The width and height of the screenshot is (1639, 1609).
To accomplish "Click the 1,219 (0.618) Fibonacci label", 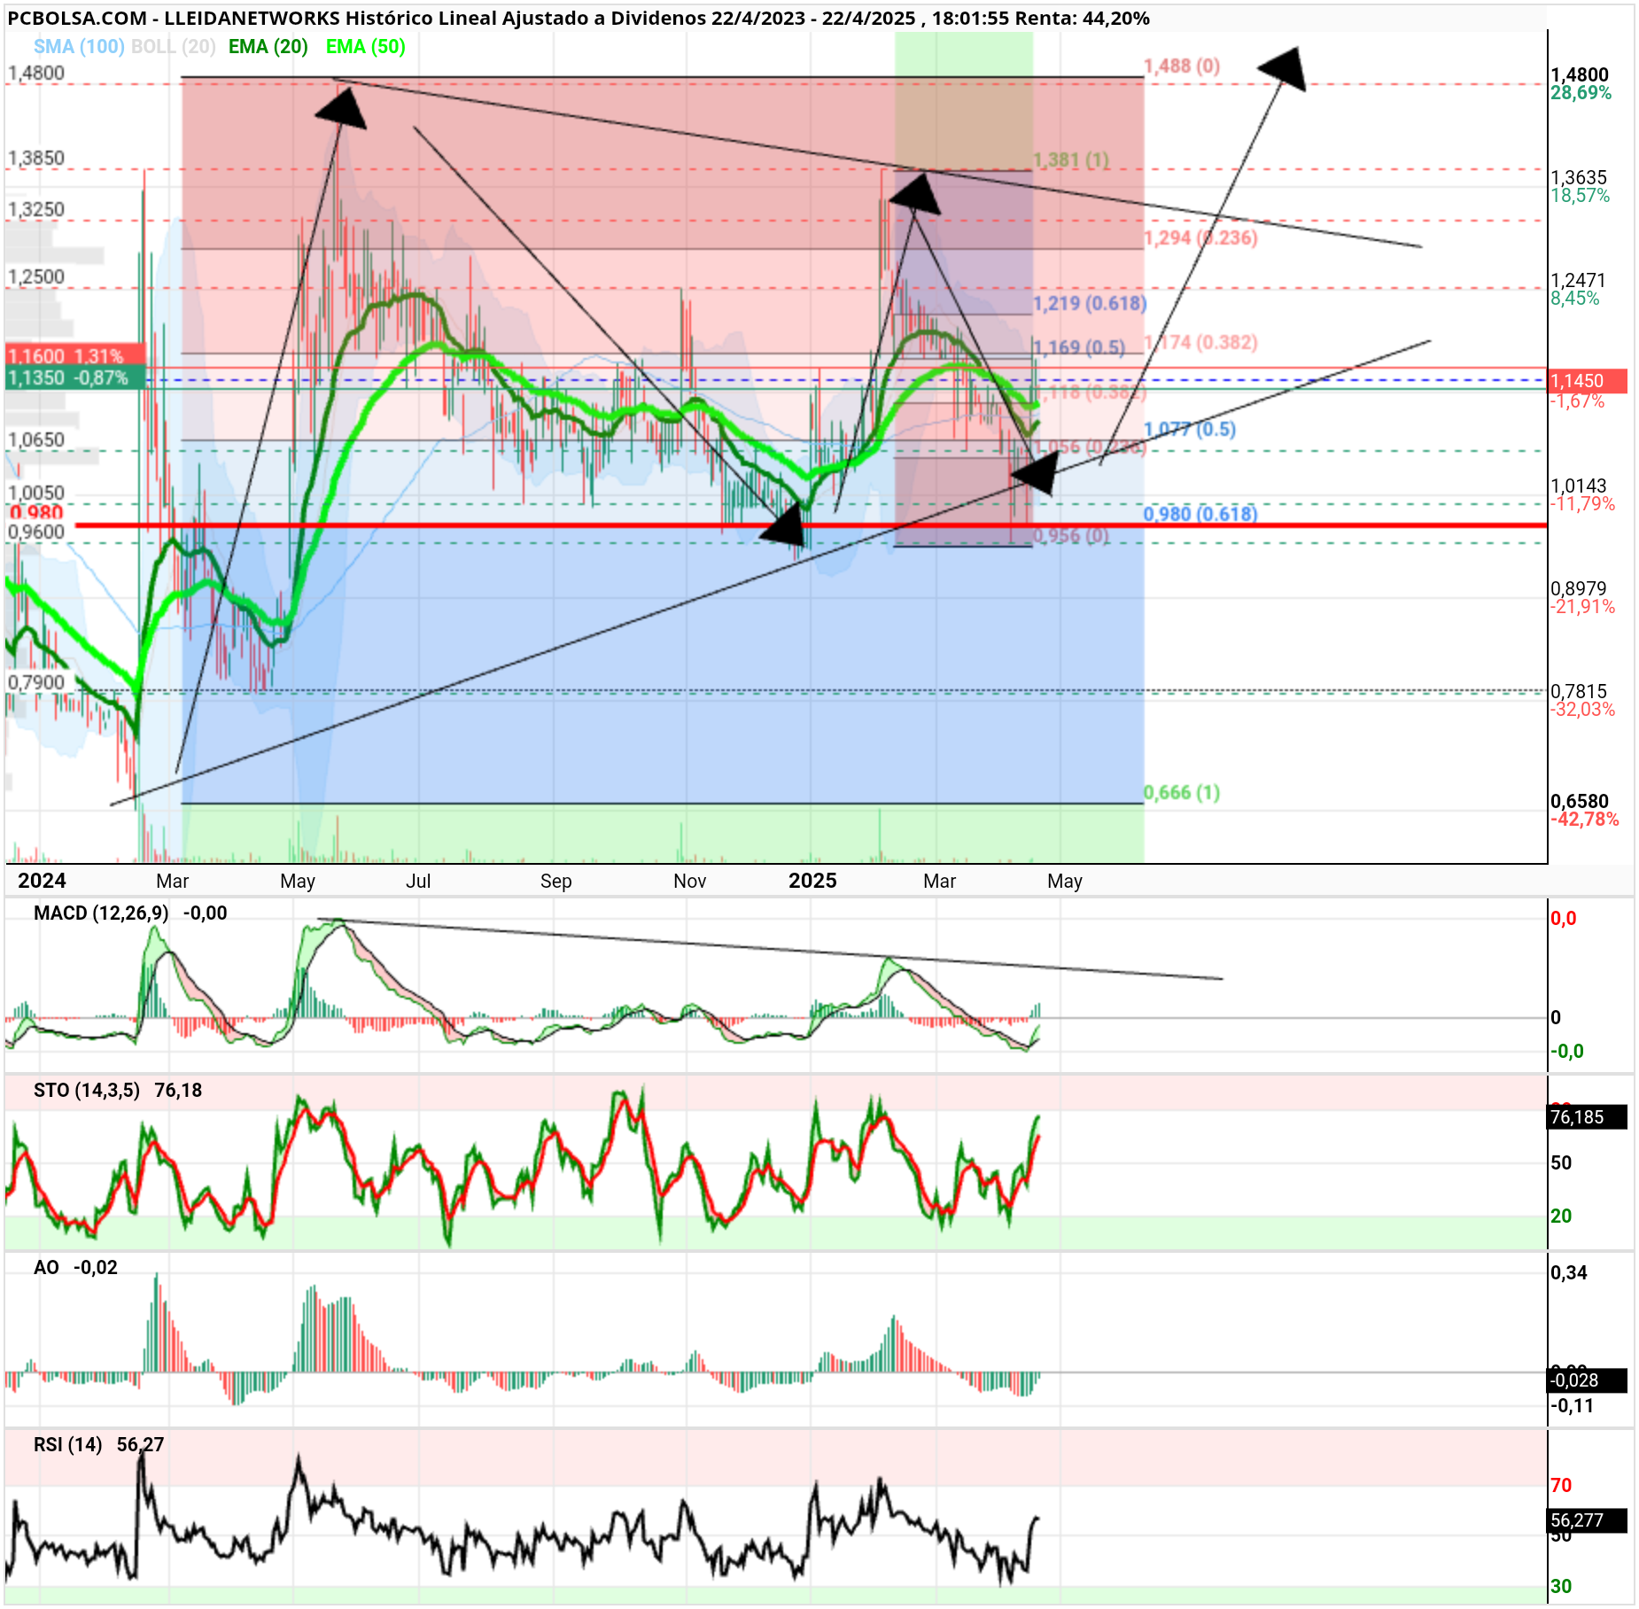I will pos(1090,303).
